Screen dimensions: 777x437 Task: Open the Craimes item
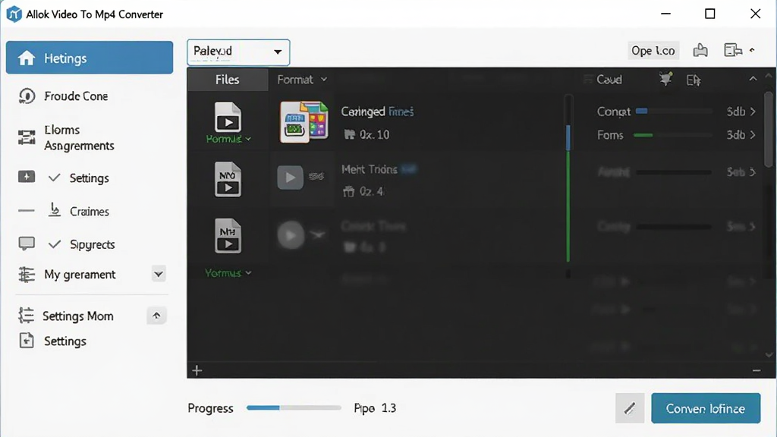coord(90,212)
